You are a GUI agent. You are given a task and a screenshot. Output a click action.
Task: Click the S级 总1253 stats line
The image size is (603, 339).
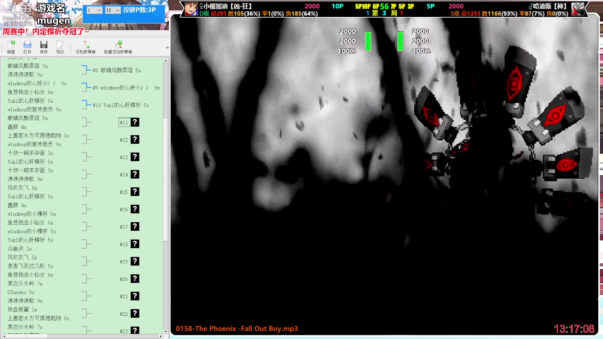[x=509, y=13]
